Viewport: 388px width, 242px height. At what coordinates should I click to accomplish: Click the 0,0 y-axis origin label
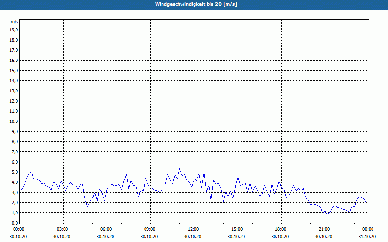[15, 223]
